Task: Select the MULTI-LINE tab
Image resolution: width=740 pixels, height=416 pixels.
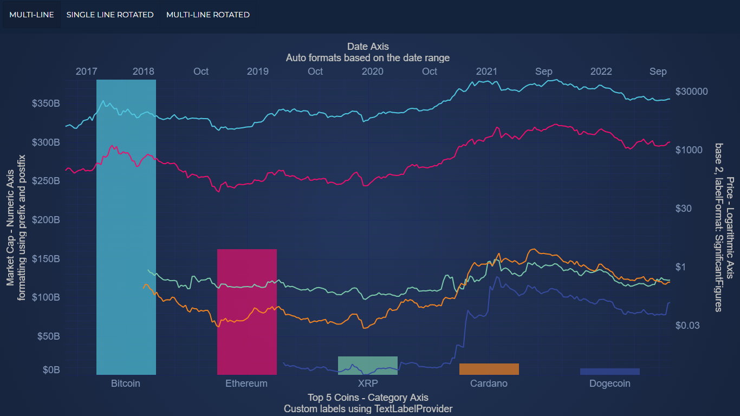Action: pos(31,15)
